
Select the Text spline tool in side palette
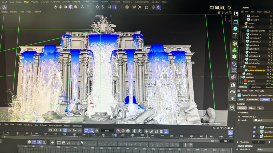[235, 35]
